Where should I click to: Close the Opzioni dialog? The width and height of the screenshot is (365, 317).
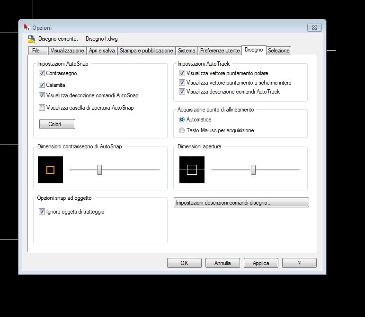[314, 27]
